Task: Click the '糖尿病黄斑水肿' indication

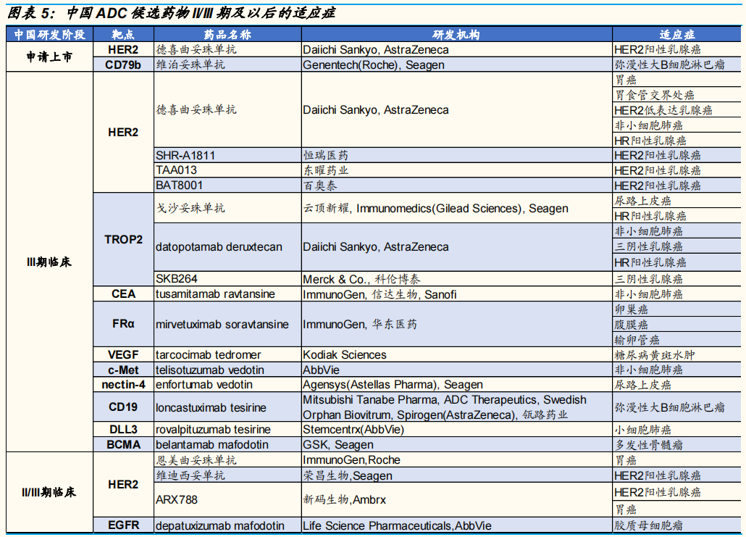Action: [655, 354]
